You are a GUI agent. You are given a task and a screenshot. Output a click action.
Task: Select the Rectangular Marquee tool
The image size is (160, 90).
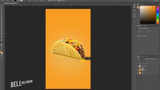click(1, 8)
